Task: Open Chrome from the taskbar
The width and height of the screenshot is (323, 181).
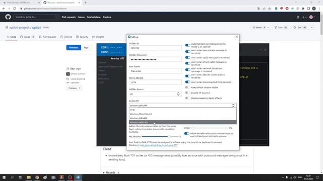Action: pyautogui.click(x=37, y=177)
